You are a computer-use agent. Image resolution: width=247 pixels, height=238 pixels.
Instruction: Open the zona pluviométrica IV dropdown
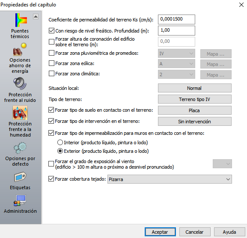[176, 54]
